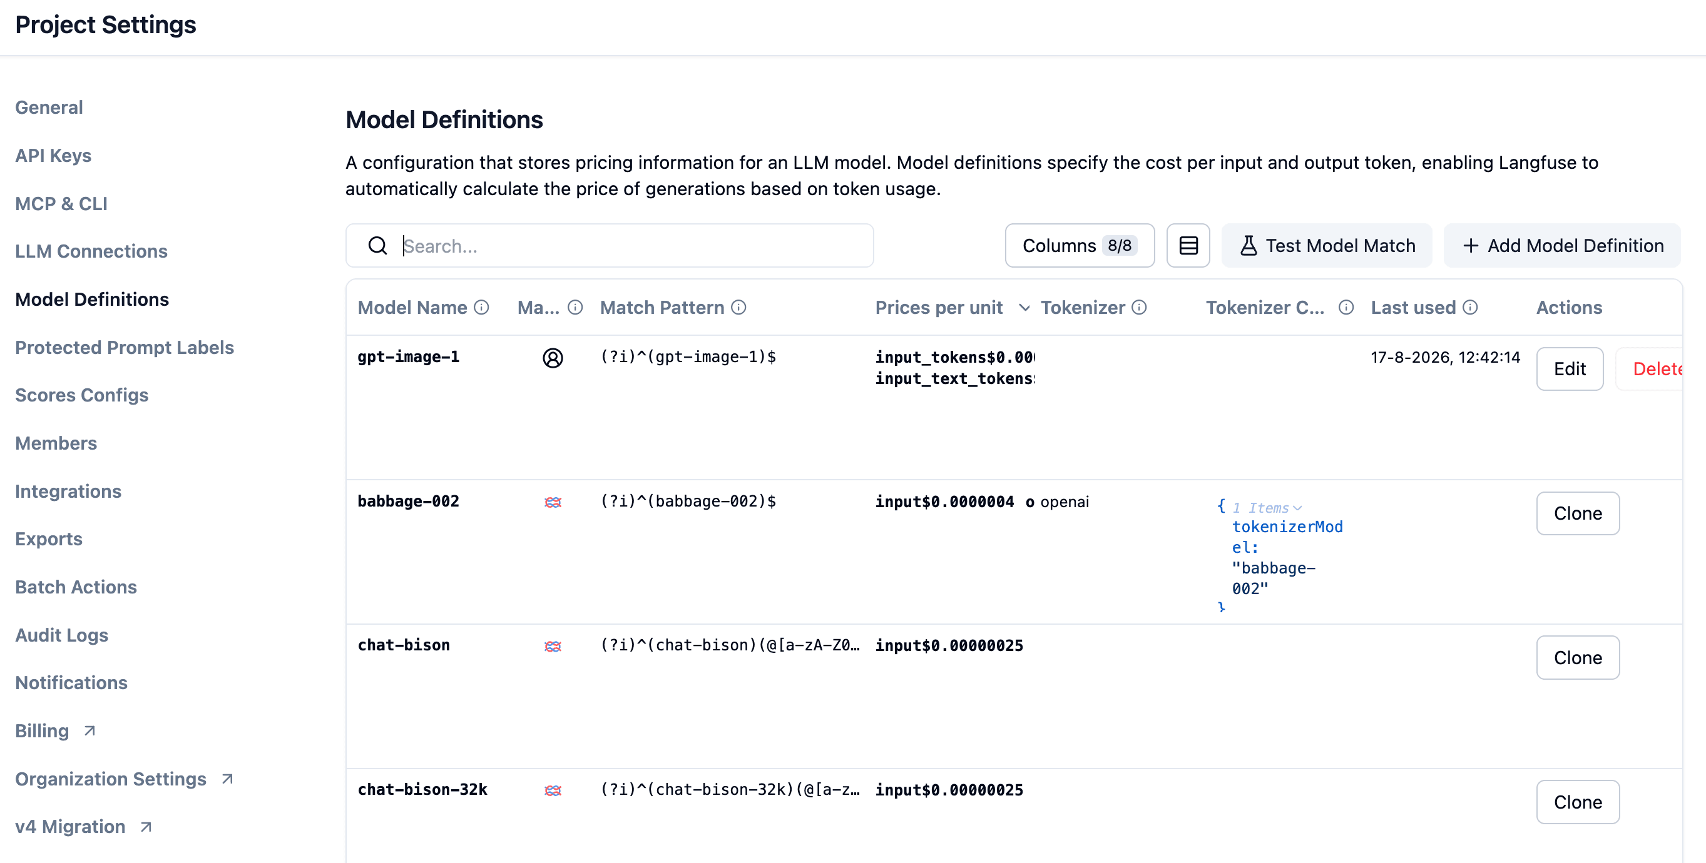1706x863 pixels.
Task: Open Audit Logs page
Action: [x=61, y=635]
